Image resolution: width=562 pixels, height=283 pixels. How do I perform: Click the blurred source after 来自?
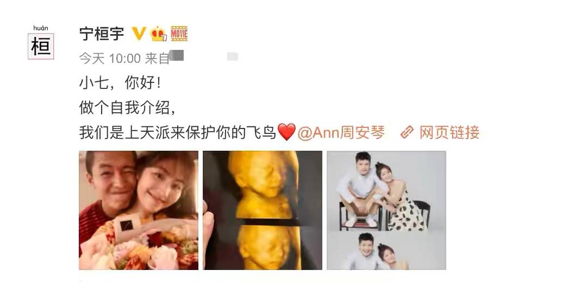(x=177, y=56)
